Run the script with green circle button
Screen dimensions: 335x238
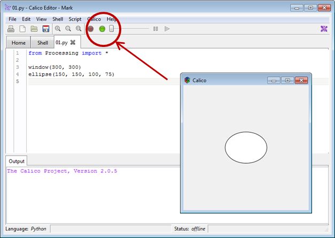point(102,29)
